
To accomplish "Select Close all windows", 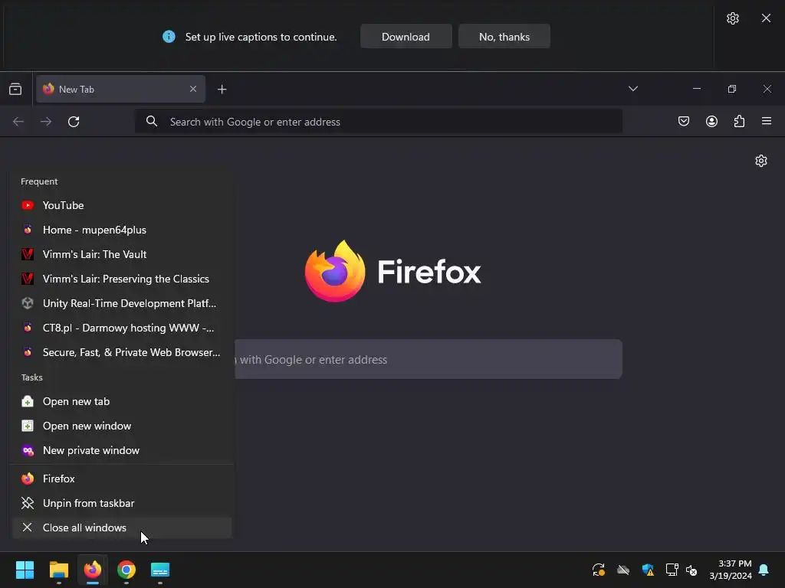I will 122,528.
